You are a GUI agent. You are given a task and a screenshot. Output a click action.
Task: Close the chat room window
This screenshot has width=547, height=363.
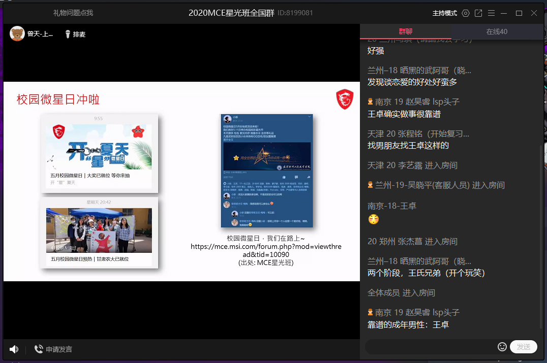(x=534, y=13)
